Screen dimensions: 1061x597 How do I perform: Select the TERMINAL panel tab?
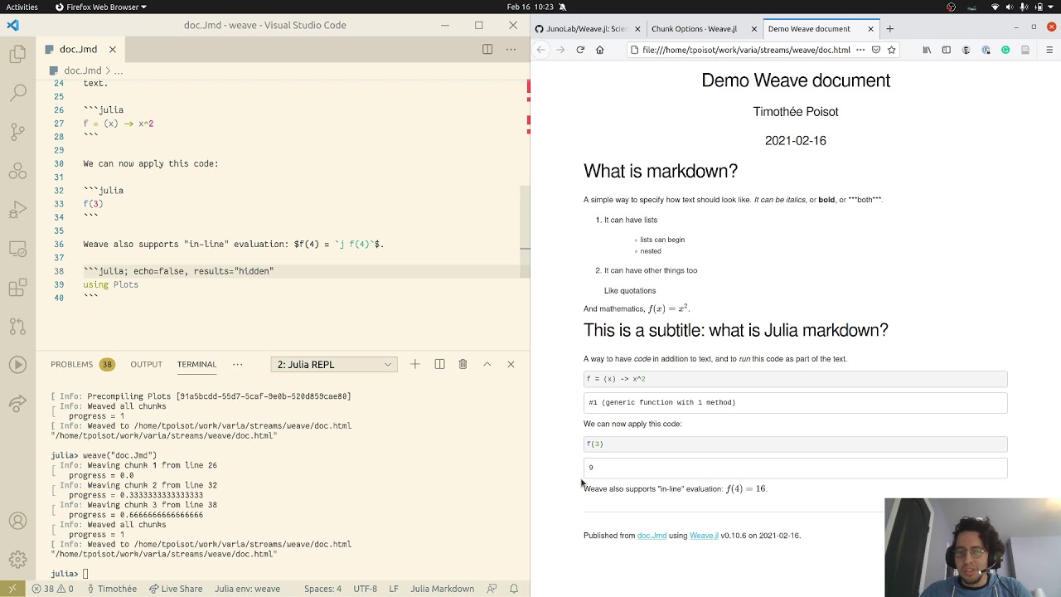[196, 364]
